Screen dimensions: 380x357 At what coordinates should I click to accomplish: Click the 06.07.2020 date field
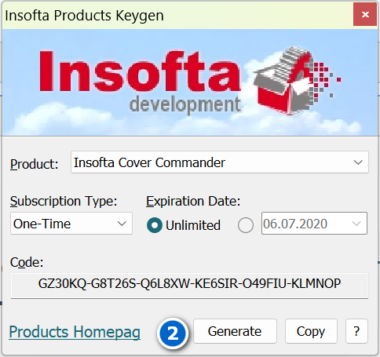314,224
